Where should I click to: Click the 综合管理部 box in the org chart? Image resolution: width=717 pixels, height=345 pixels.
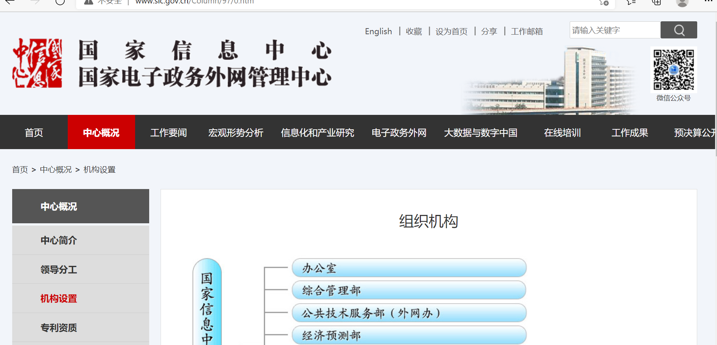(x=409, y=291)
